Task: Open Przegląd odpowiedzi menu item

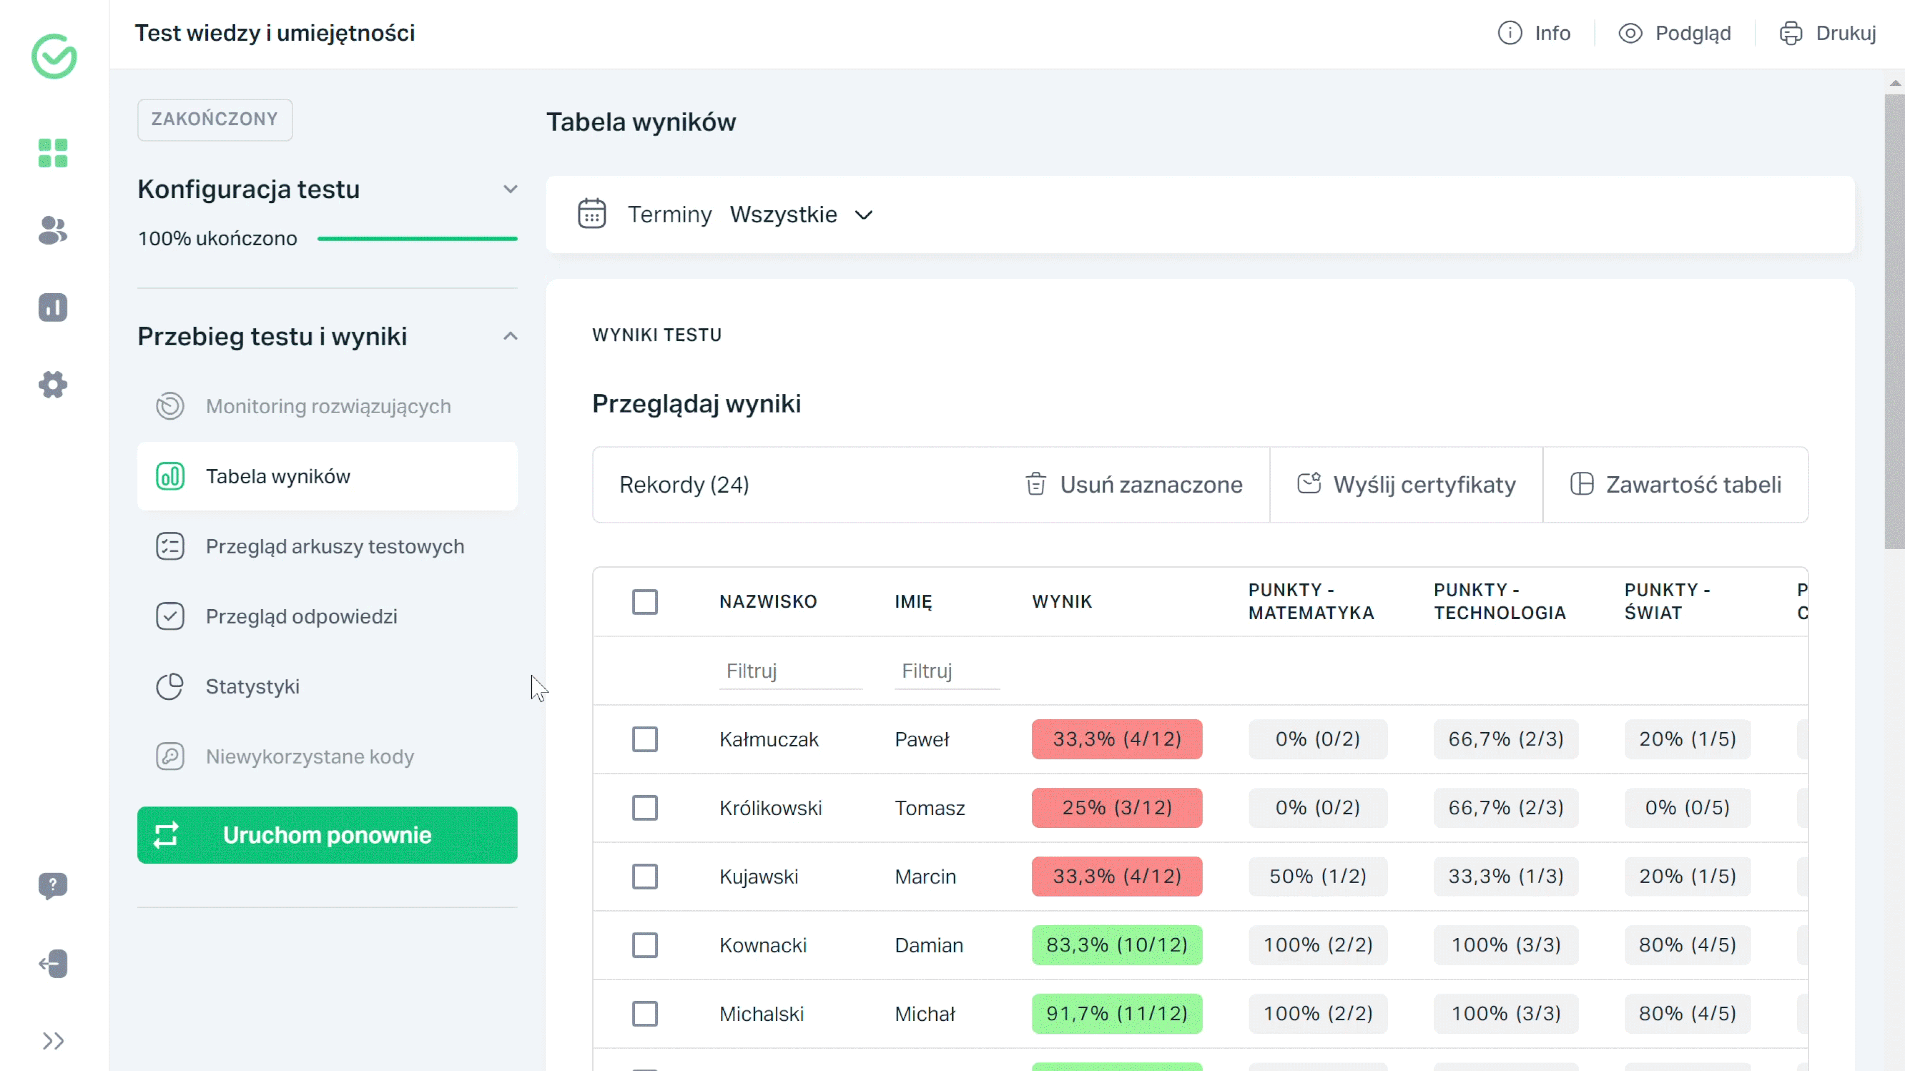Action: [327, 616]
